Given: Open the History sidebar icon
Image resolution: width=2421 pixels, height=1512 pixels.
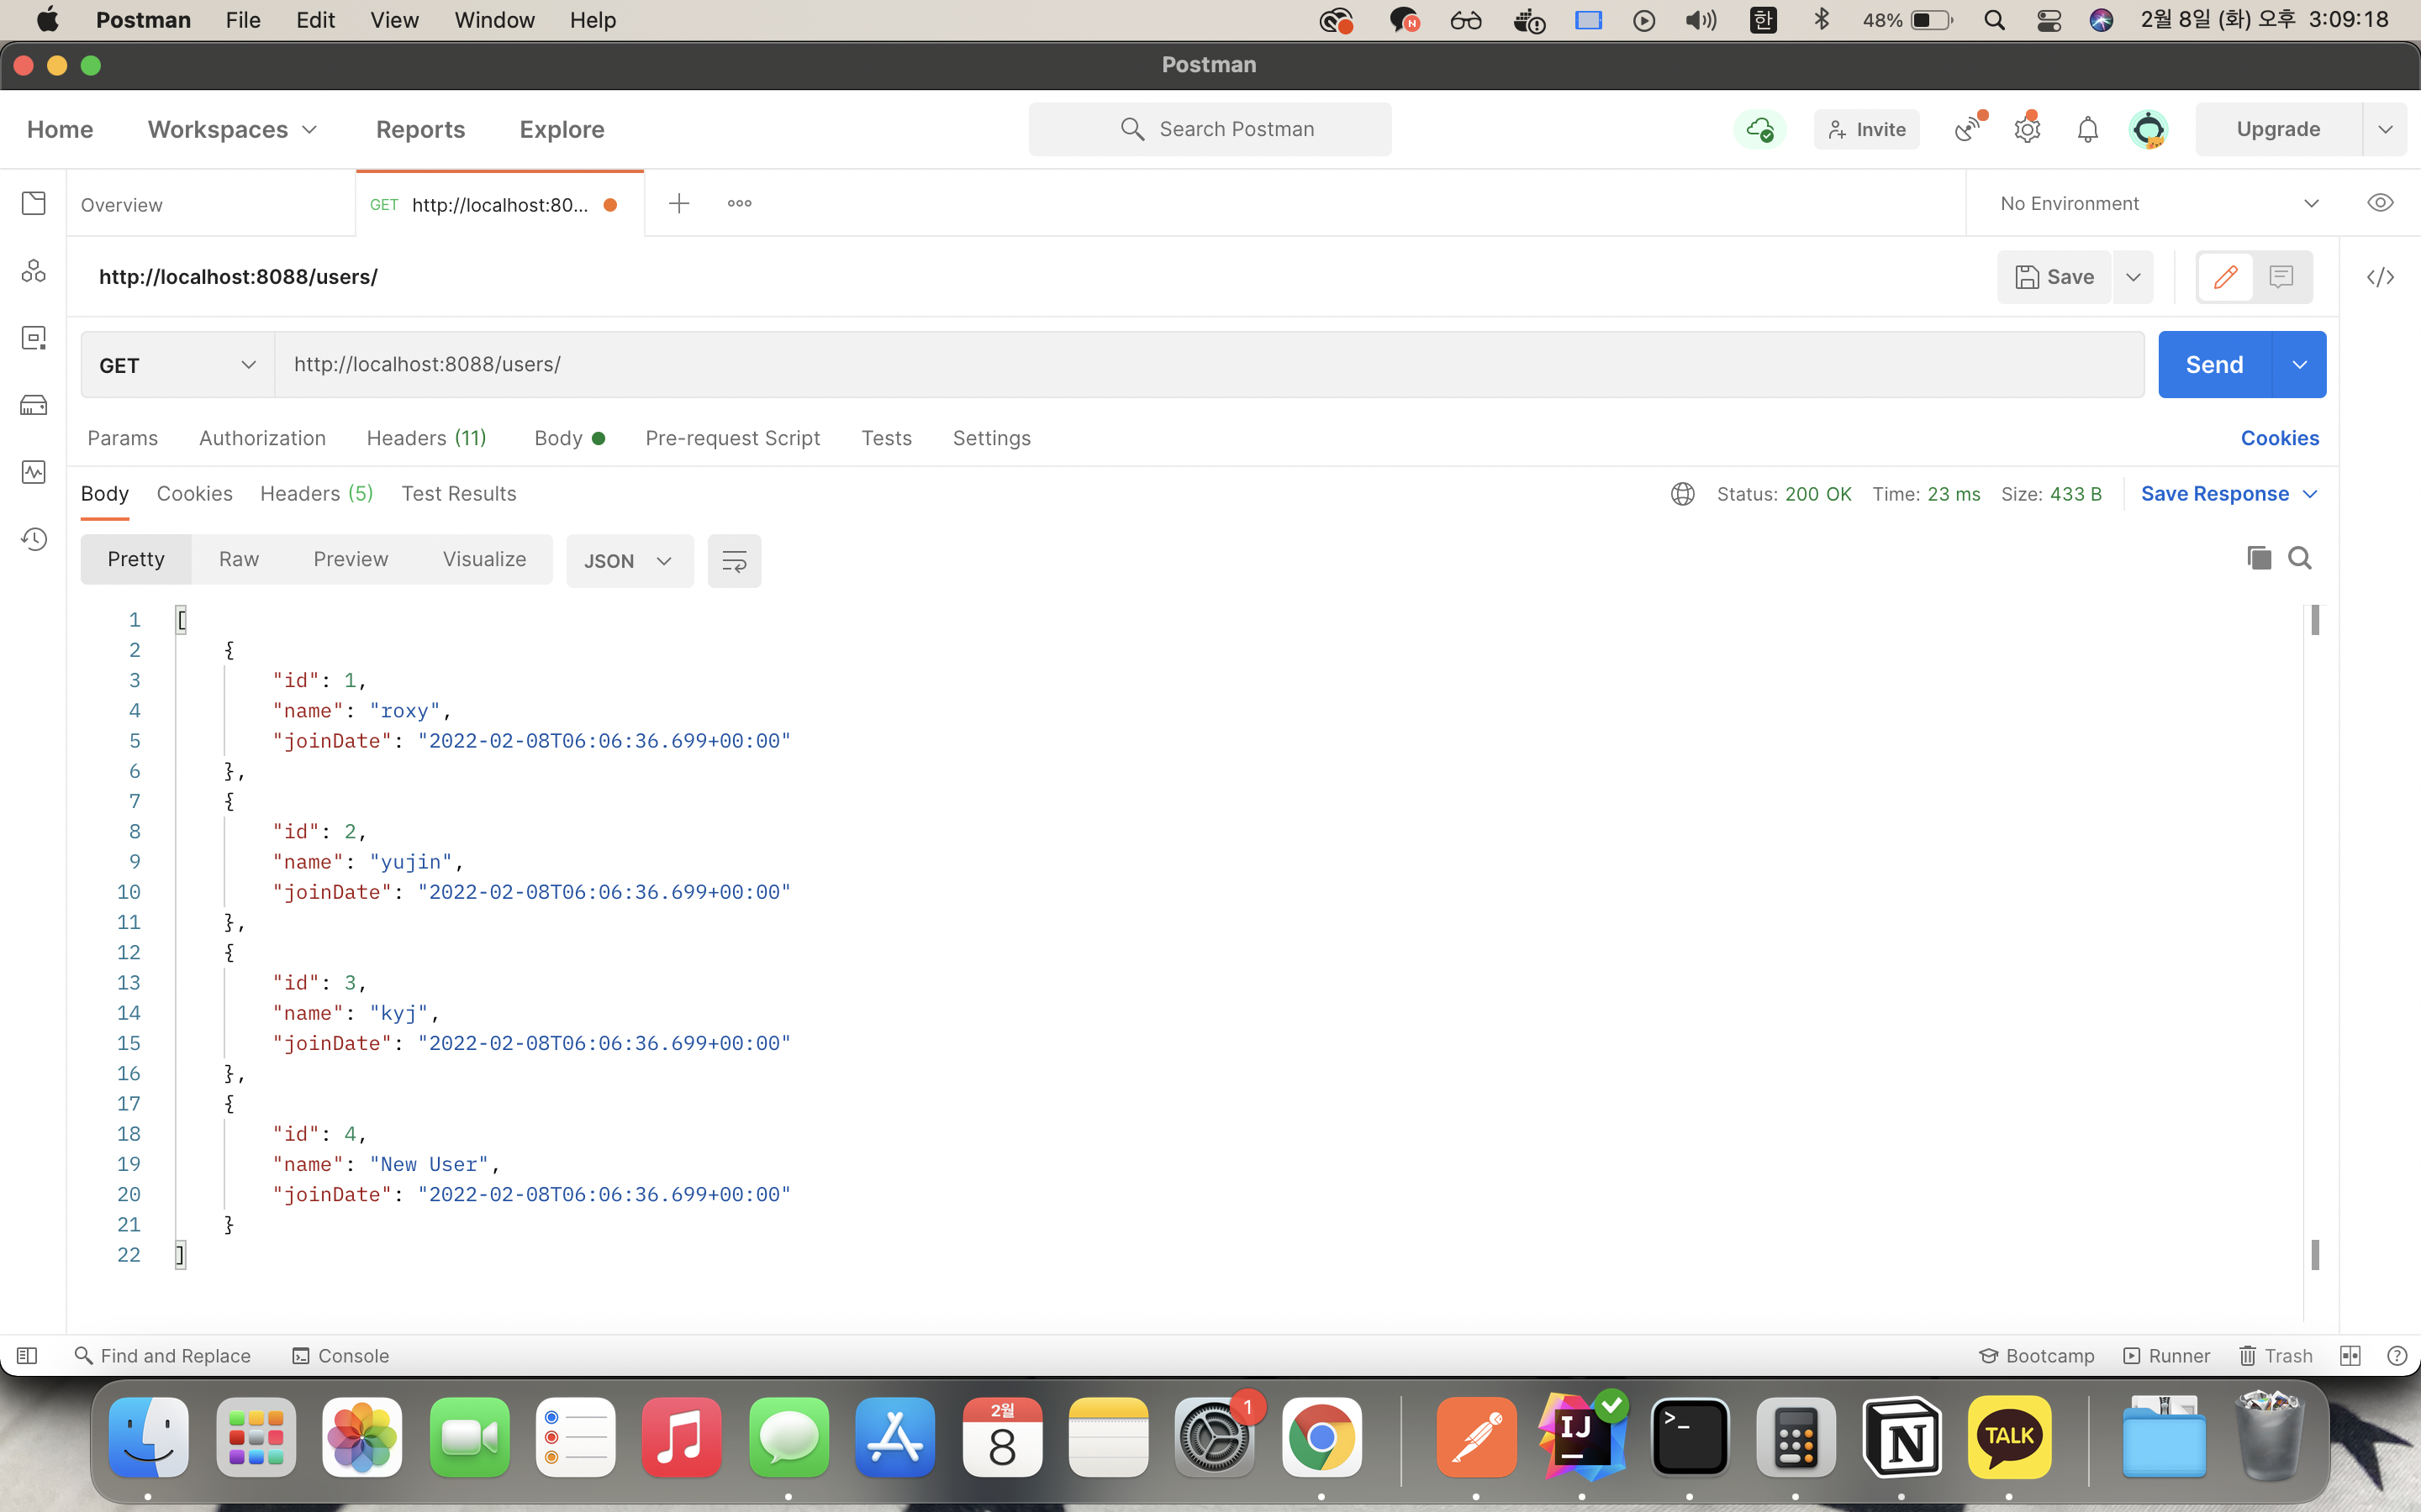Looking at the screenshot, I should [33, 539].
